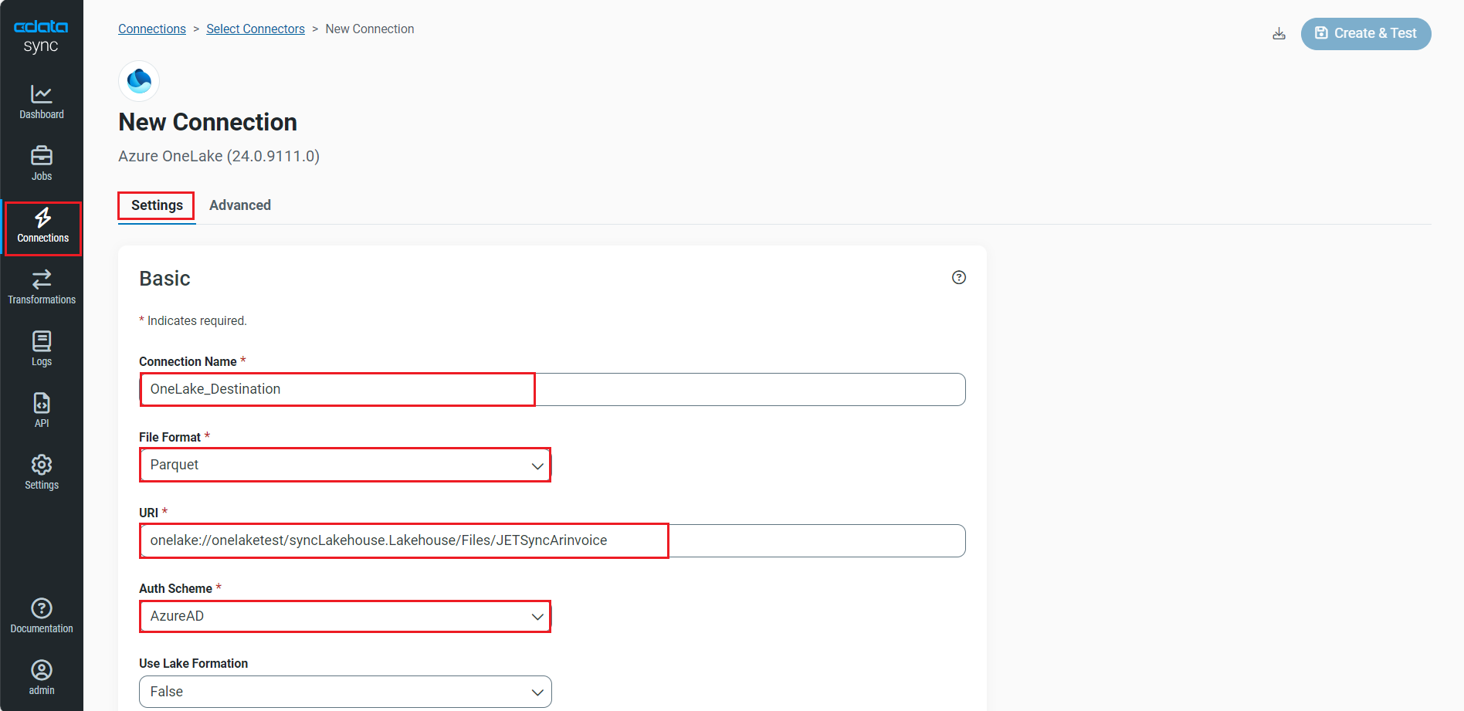Follow the Connections breadcrumb link
1464x711 pixels.
coord(152,29)
